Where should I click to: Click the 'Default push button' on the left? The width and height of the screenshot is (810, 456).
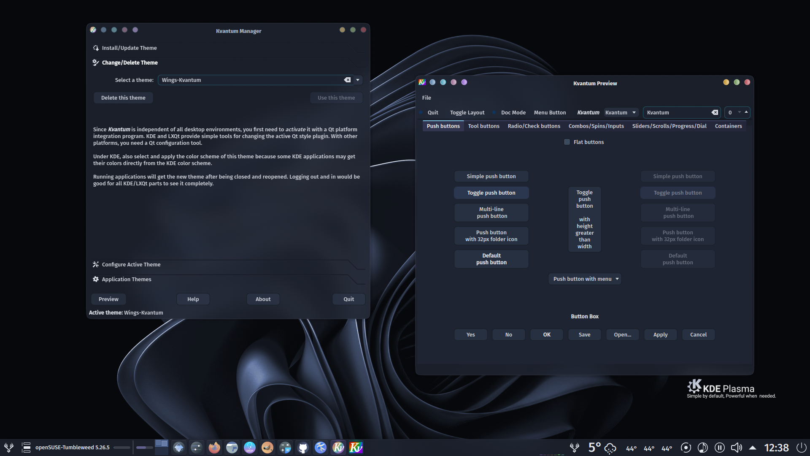(x=491, y=259)
